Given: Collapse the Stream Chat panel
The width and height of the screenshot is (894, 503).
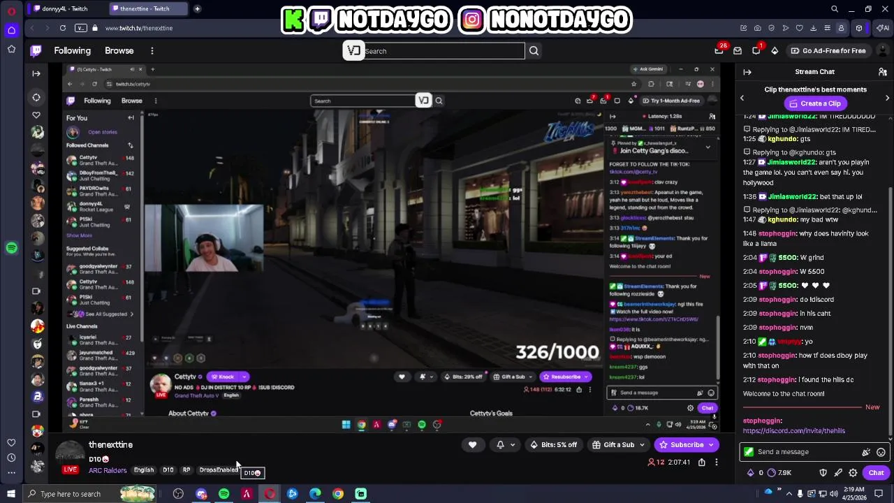Looking at the screenshot, I should pos(747,72).
